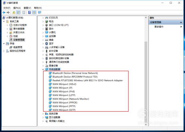Click the 电池 battery icon
The width and height of the screenshot is (185, 132).
point(47,21)
